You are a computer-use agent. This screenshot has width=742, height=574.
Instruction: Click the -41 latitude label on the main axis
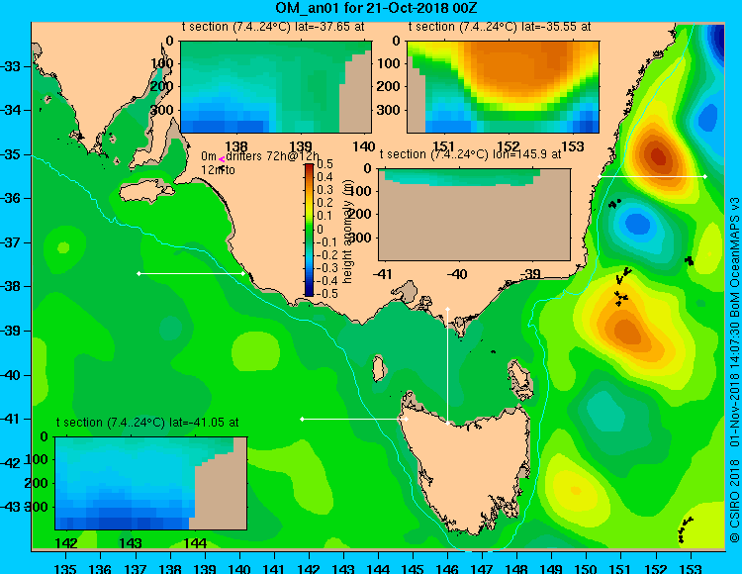click(10, 420)
